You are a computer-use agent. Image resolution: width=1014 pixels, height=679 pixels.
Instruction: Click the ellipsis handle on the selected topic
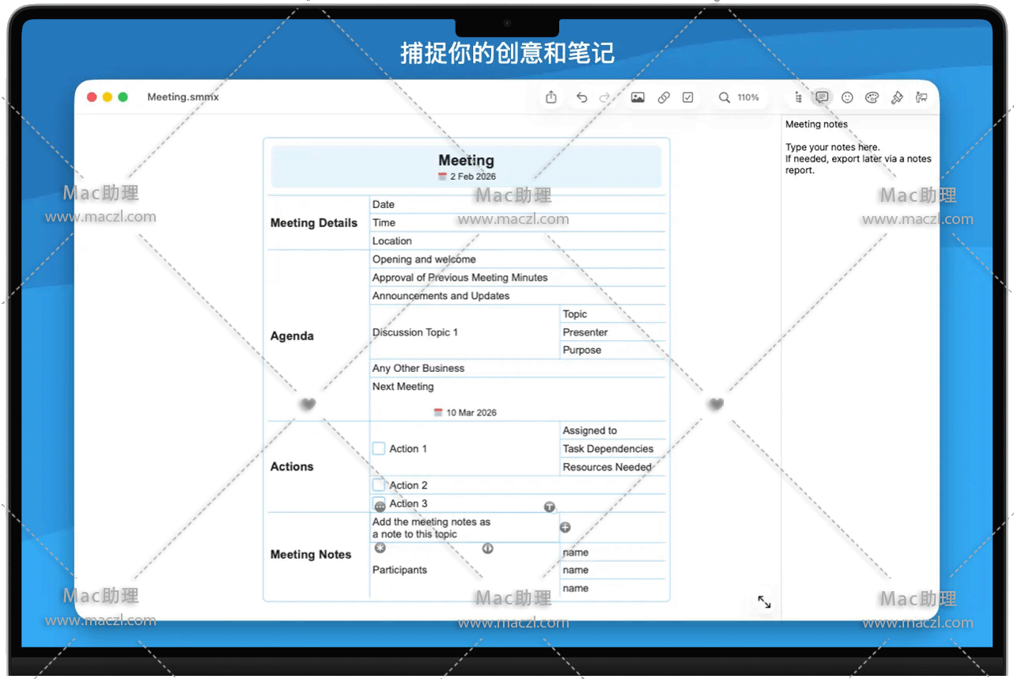(380, 506)
